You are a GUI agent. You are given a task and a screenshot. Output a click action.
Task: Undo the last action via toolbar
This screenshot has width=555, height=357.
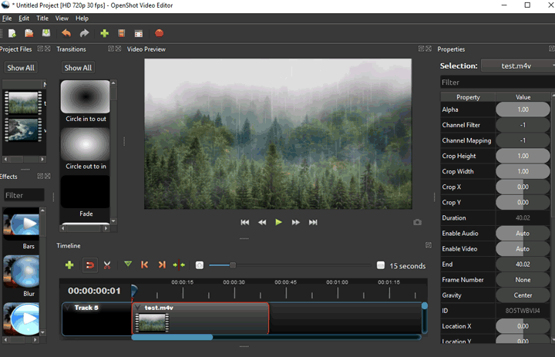(x=66, y=33)
